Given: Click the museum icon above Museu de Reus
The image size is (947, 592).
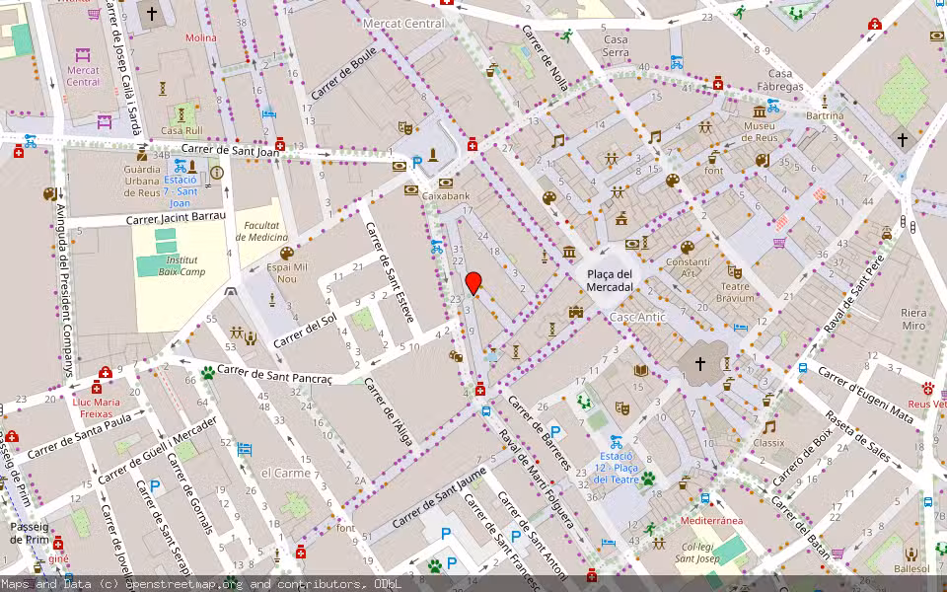Looking at the screenshot, I should (x=760, y=111).
